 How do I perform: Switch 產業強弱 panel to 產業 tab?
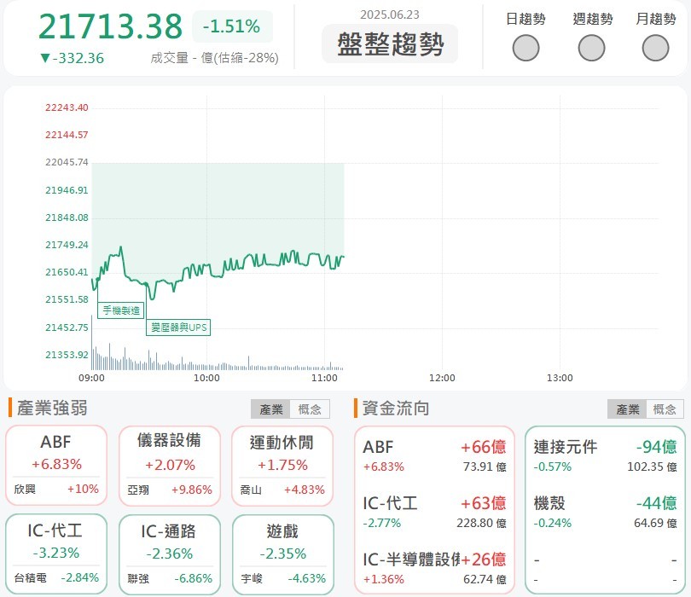coord(270,409)
